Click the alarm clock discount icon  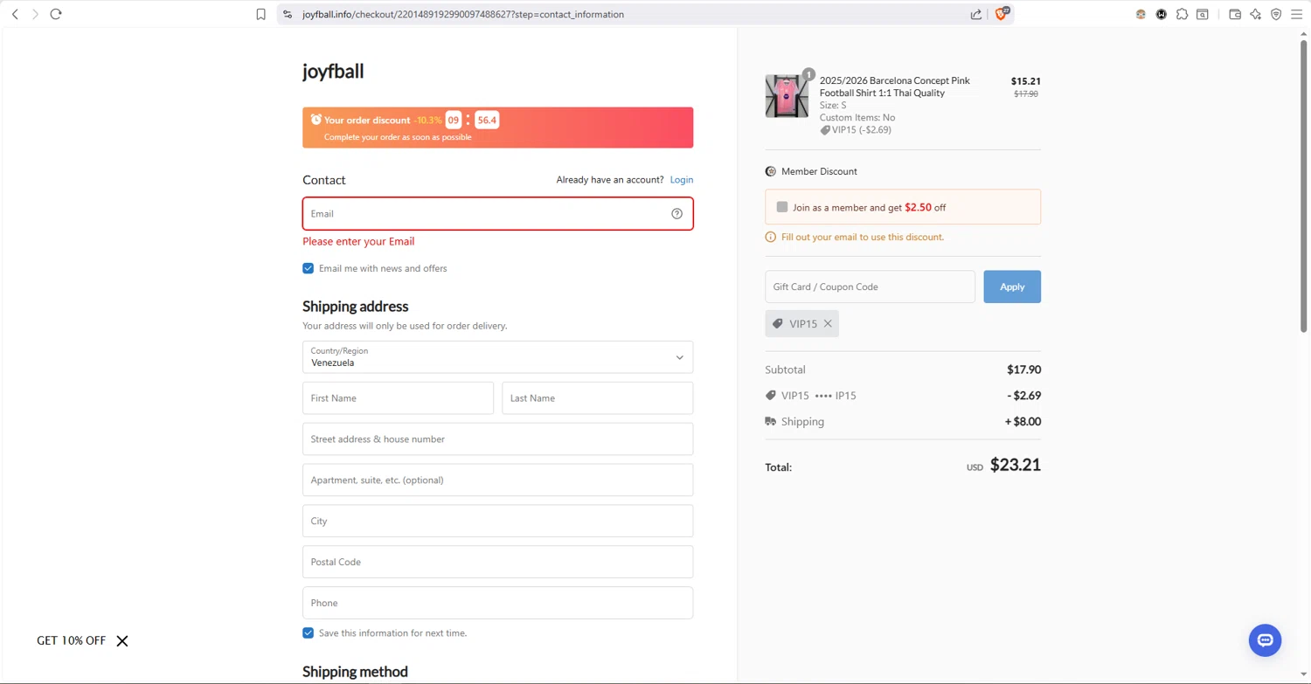[316, 120]
